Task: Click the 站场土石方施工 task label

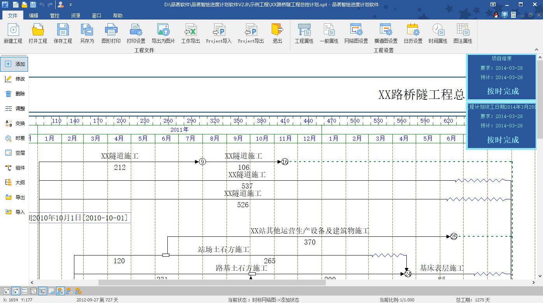Action: click(x=224, y=249)
